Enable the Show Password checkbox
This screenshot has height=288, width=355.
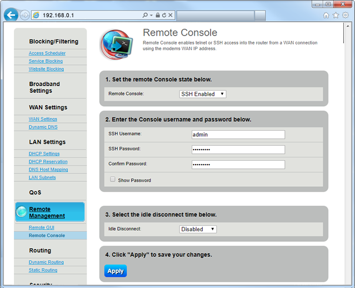point(112,179)
